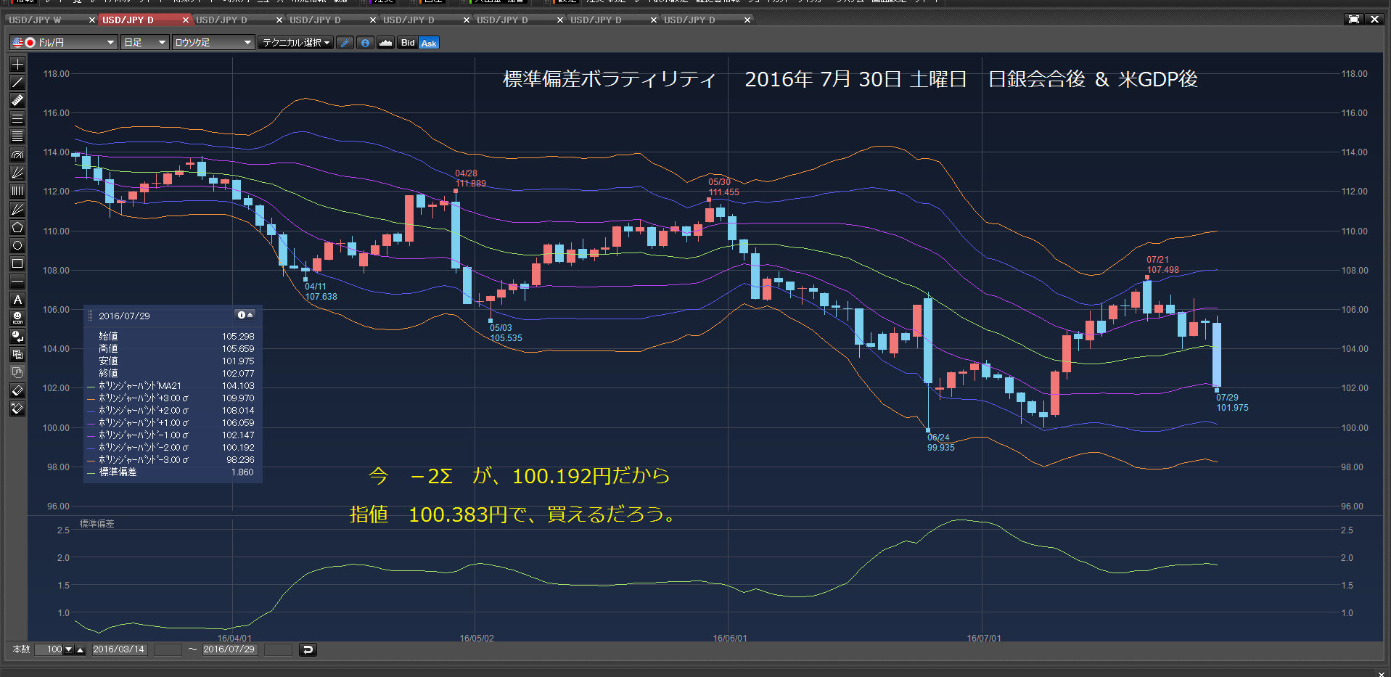The height and width of the screenshot is (677, 1391).
Task: Select the vertical time-zone lines tool
Action: pos(17,191)
